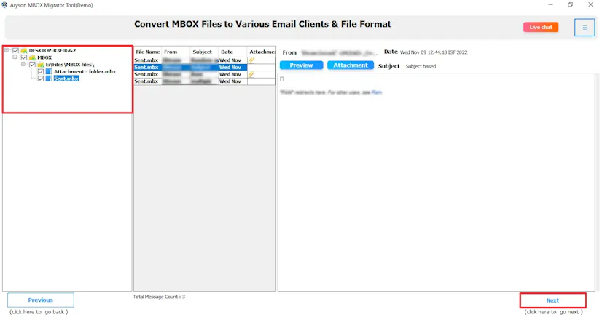Sort by Subject column header

coord(204,52)
